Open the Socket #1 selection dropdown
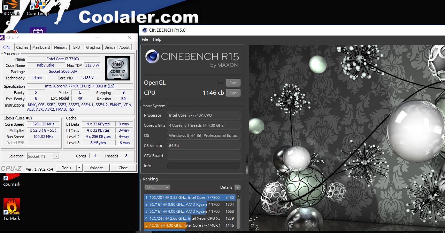Screen dimensions: 445x233 [43, 156]
